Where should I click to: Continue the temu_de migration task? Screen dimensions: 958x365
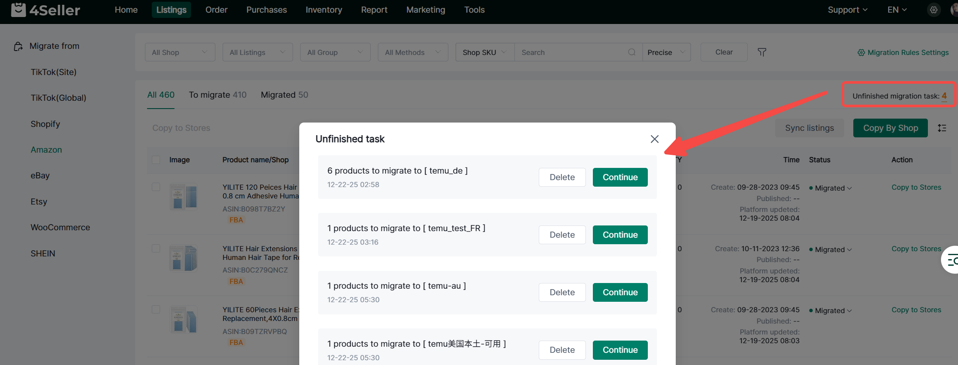pyautogui.click(x=620, y=177)
